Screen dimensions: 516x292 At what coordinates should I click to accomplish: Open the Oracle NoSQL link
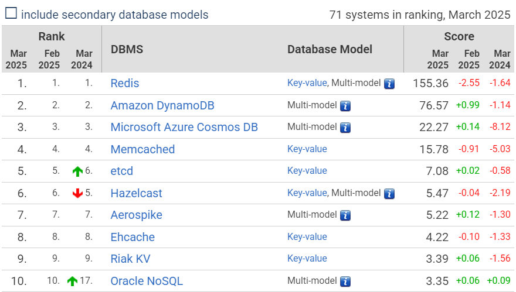coord(147,281)
